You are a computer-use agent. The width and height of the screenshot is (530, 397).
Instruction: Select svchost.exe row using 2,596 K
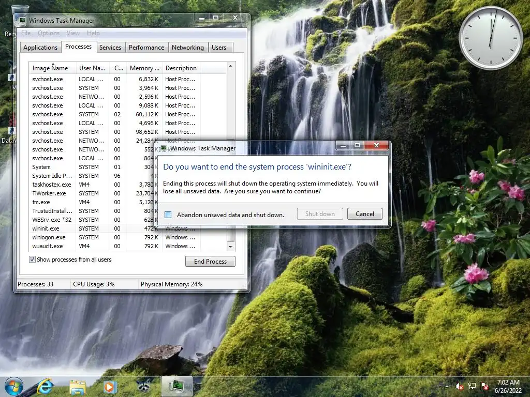pyautogui.click(x=127, y=97)
